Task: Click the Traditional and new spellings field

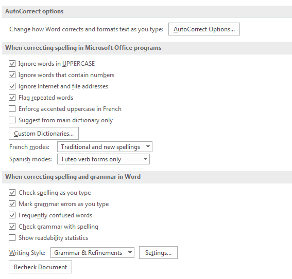Action: (105, 147)
